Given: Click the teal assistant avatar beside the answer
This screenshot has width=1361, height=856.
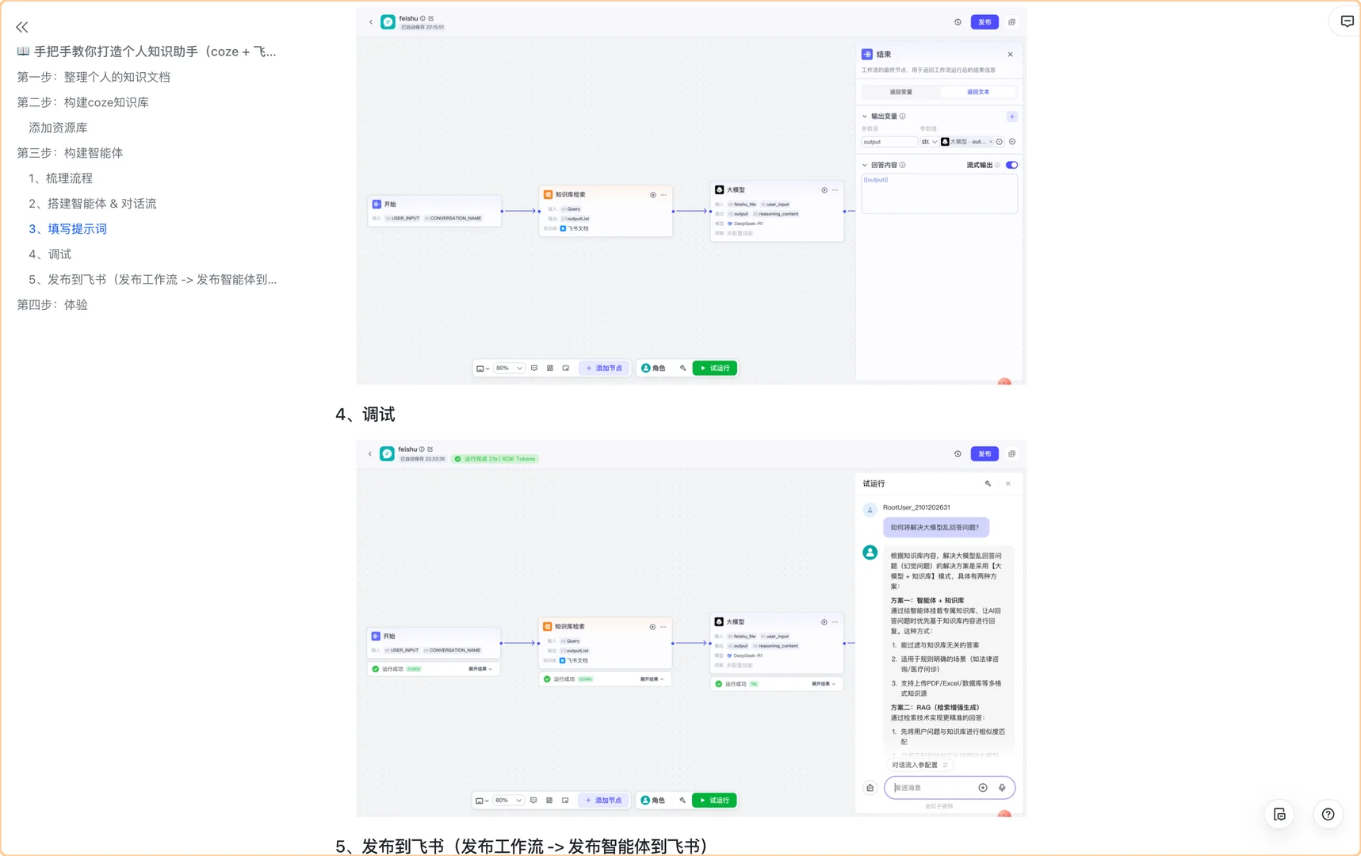Looking at the screenshot, I should point(870,552).
